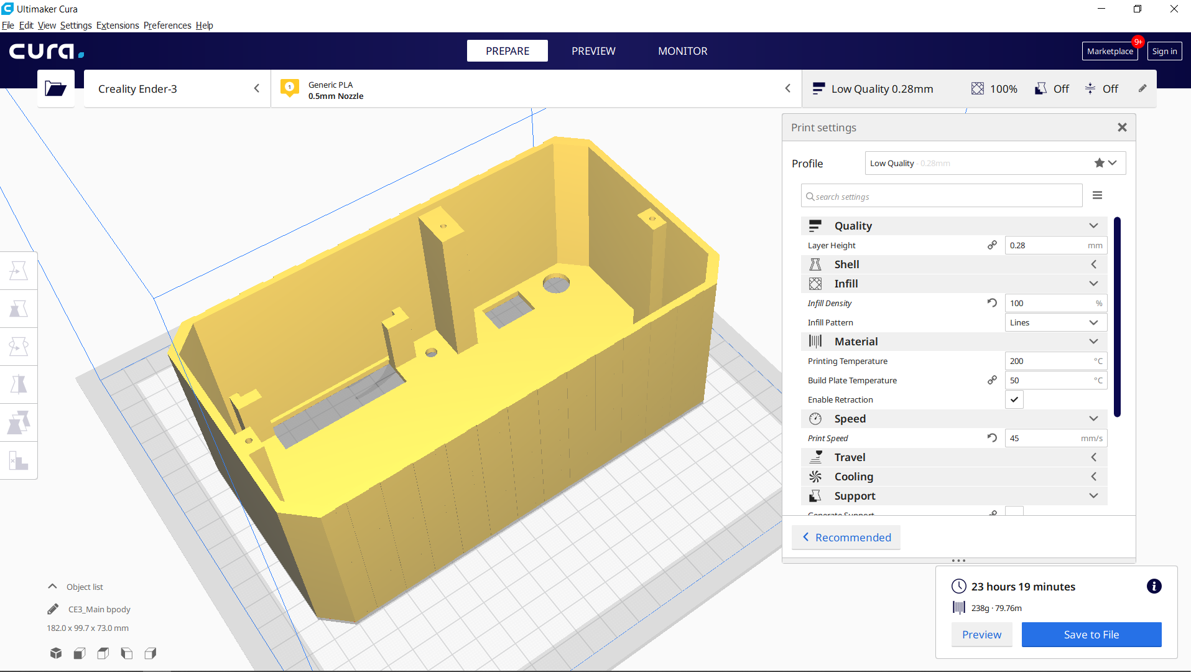1191x672 pixels.
Task: Open settings visibility hamburger menu
Action: [x=1097, y=195]
